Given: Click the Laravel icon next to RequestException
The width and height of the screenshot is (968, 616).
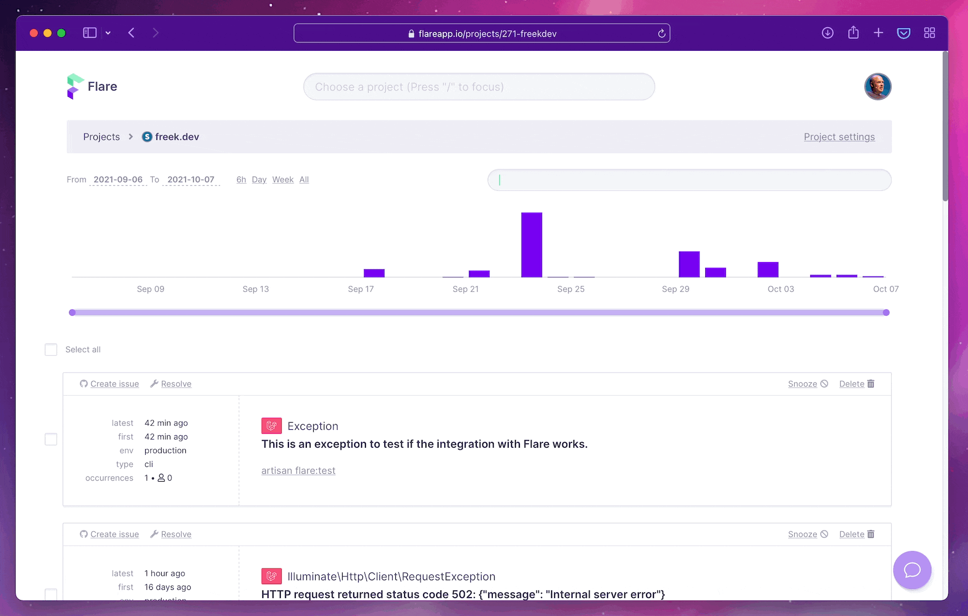Looking at the screenshot, I should click(272, 576).
